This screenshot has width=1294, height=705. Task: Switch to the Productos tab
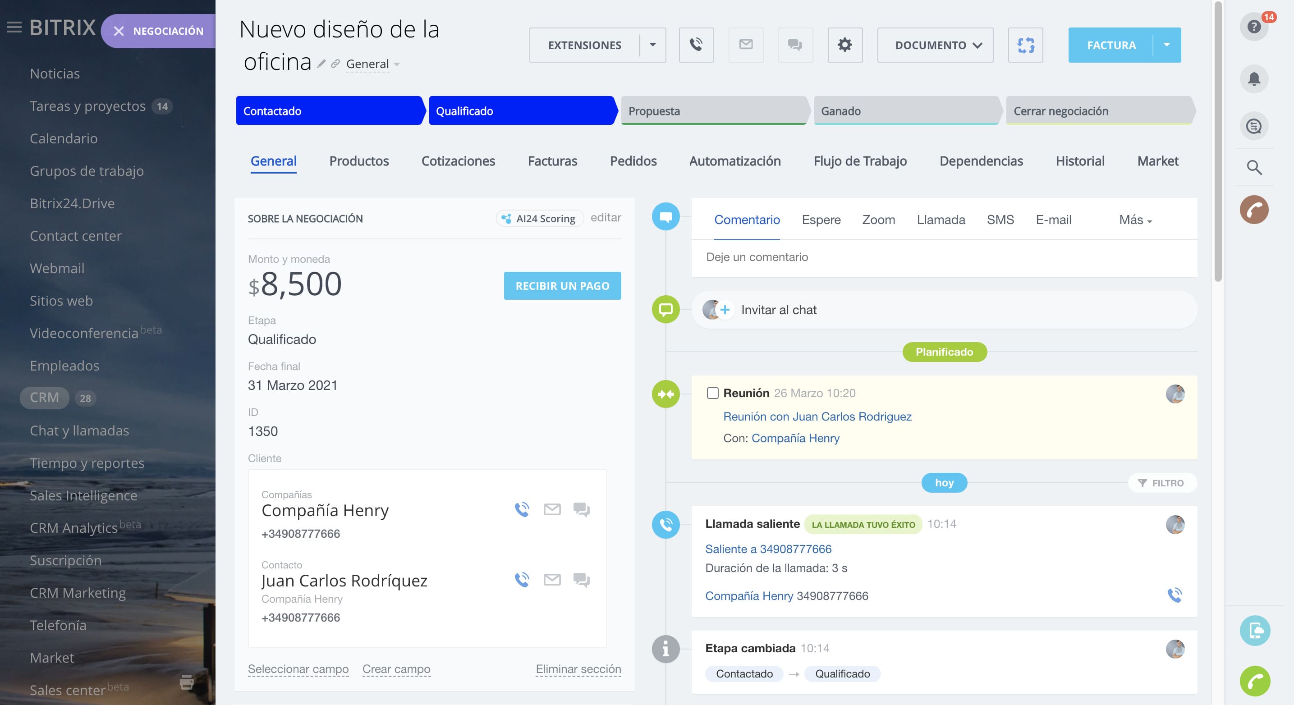tap(358, 160)
